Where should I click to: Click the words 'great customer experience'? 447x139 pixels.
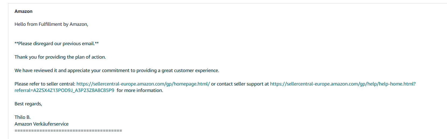click(190, 70)
